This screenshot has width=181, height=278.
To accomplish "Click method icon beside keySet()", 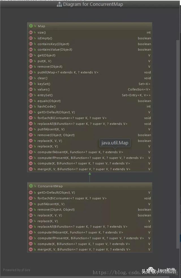I will [x=31, y=84].
